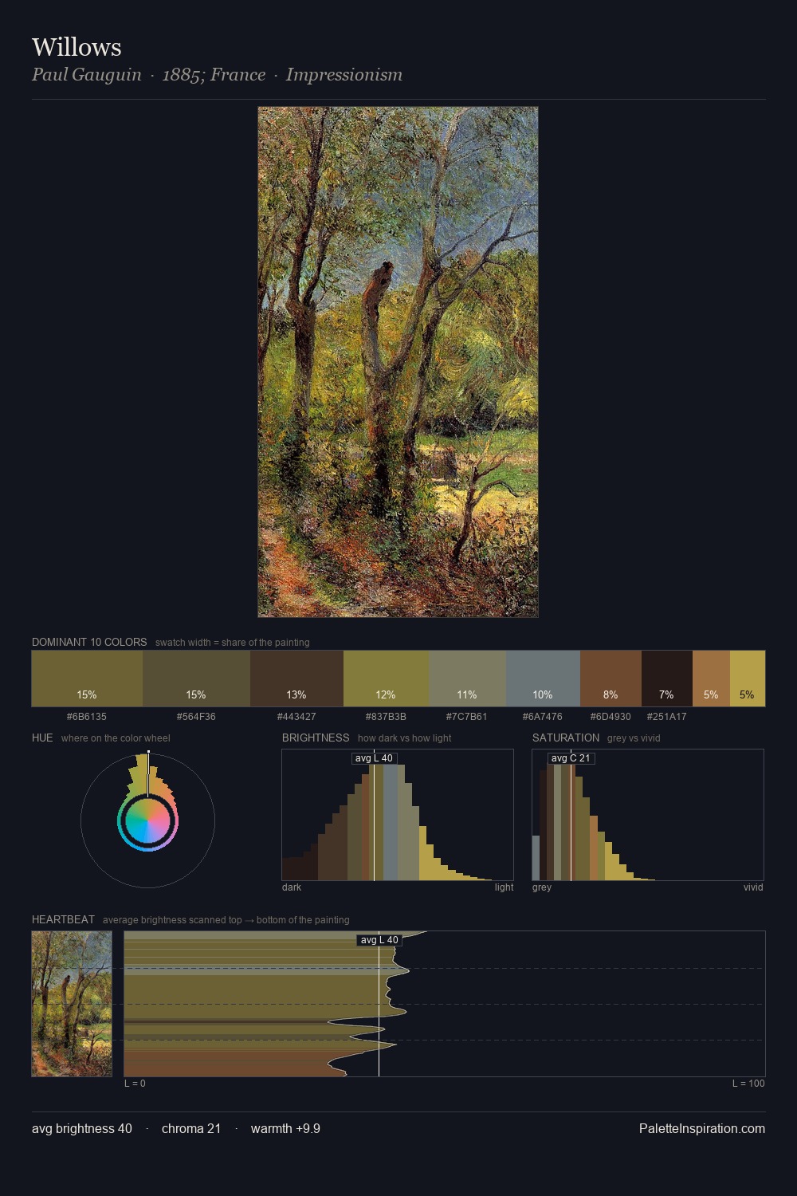
Task: Click the hex code '#251A17'
Action: pos(667,717)
